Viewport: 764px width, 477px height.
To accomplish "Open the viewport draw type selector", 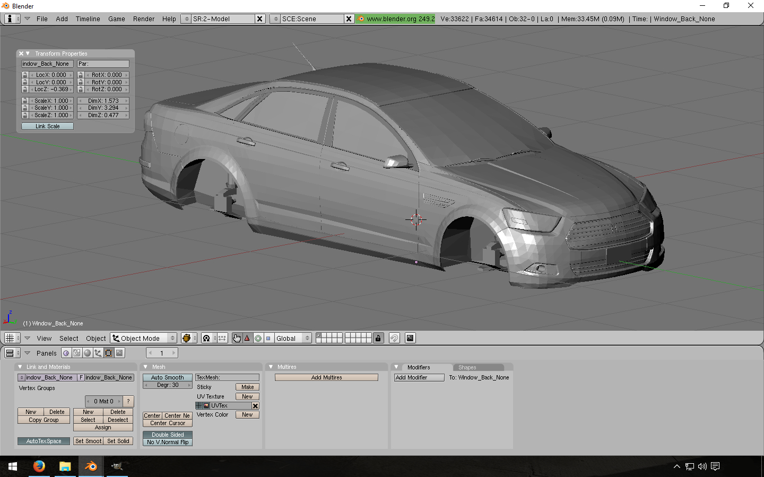I will tap(189, 338).
